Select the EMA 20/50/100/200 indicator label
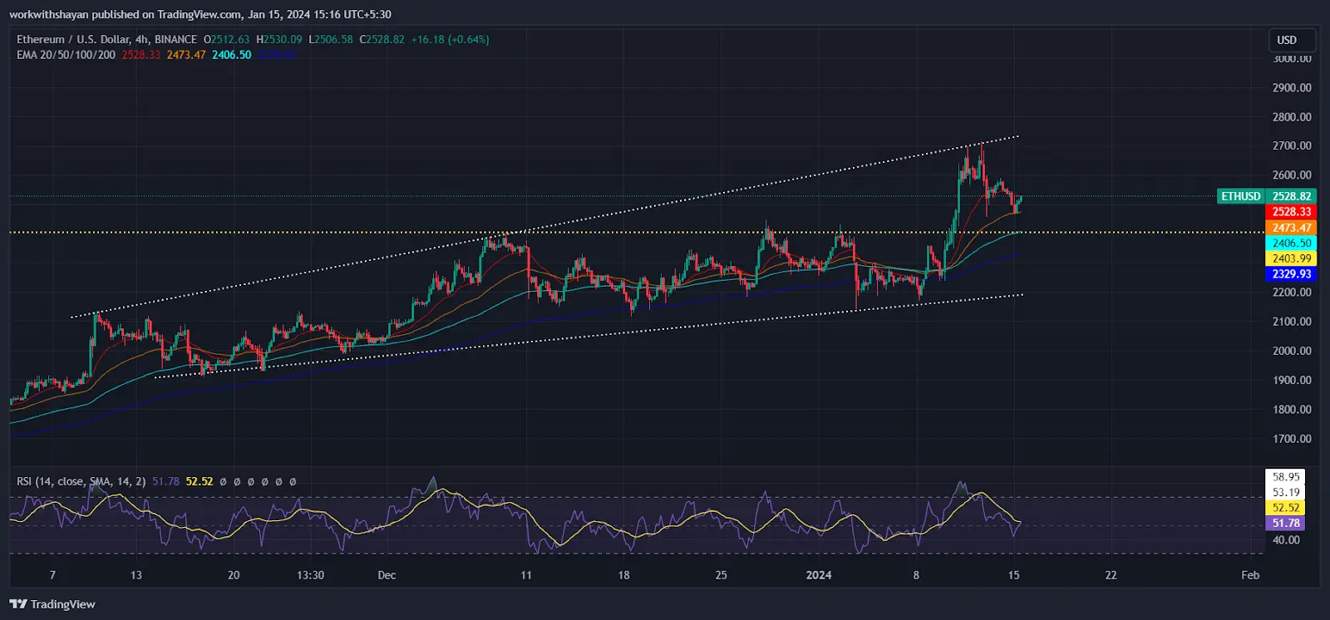This screenshot has width=1330, height=620. click(66, 55)
